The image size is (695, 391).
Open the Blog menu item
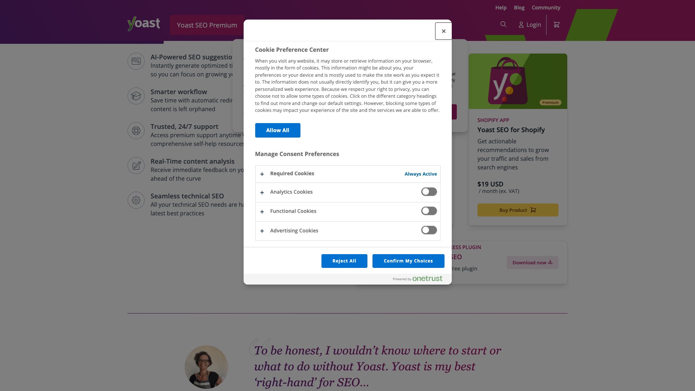[519, 7]
